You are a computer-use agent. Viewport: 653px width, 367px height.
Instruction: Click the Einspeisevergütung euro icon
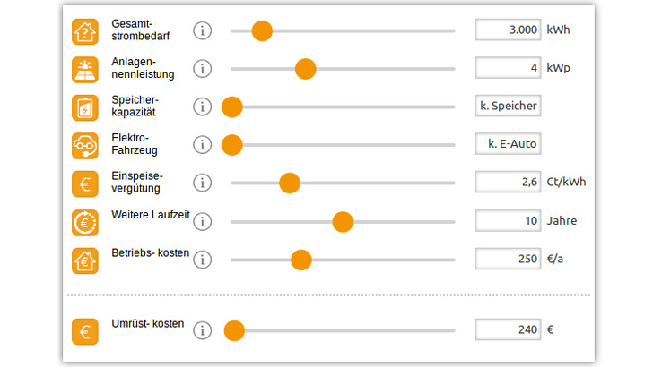85,183
